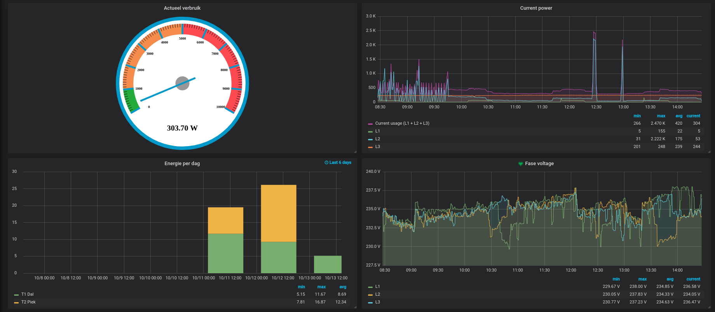The height and width of the screenshot is (312, 715).
Task: Click the green heart alert icon
Action: tap(521, 164)
